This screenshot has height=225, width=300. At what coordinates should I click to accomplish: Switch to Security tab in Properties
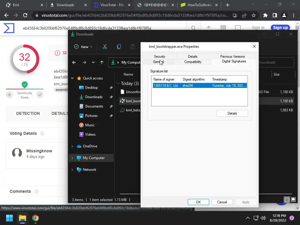tap(160, 57)
